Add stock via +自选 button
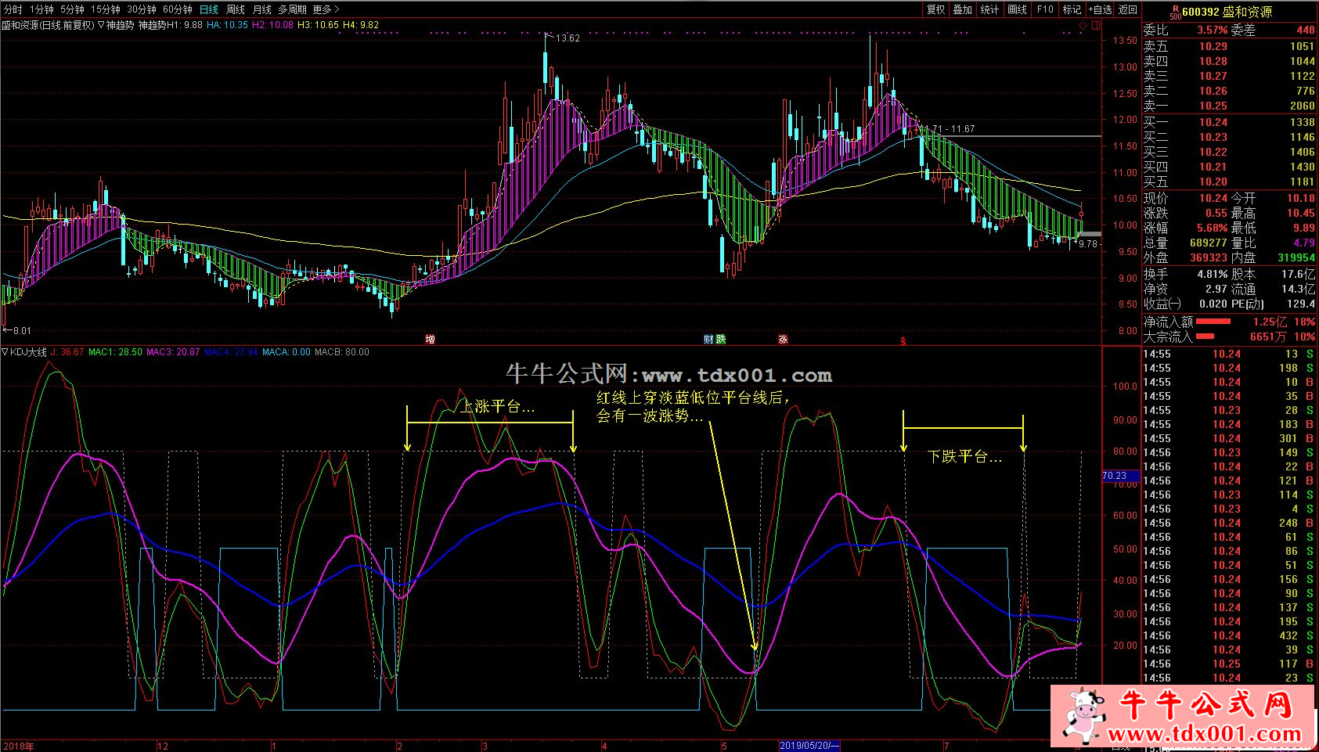 tap(1100, 9)
